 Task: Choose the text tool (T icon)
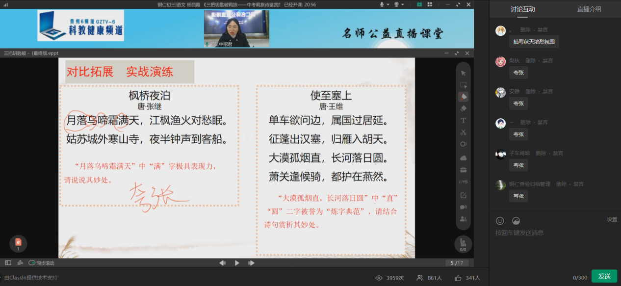(464, 120)
